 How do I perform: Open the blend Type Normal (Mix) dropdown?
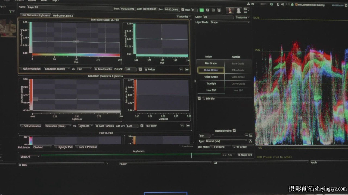226,141
